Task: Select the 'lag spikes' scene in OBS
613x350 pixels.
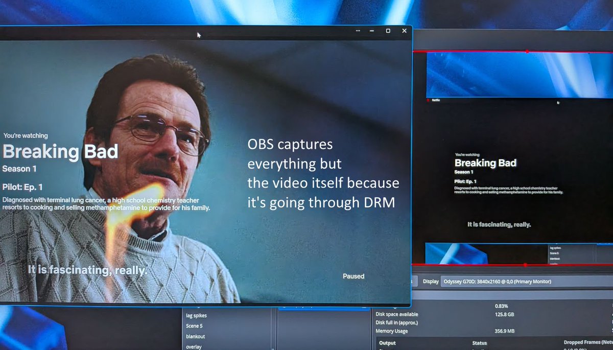Action: pyautogui.click(x=196, y=316)
